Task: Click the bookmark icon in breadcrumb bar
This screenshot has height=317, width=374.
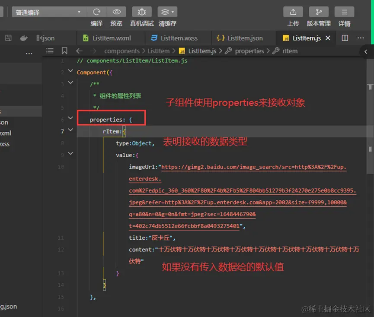Action: [64, 51]
